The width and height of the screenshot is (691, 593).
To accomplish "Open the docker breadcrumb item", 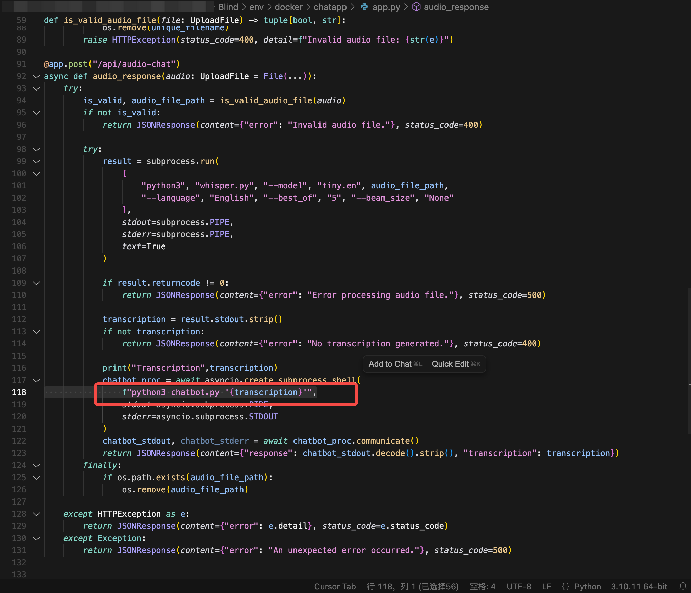I will click(288, 7).
